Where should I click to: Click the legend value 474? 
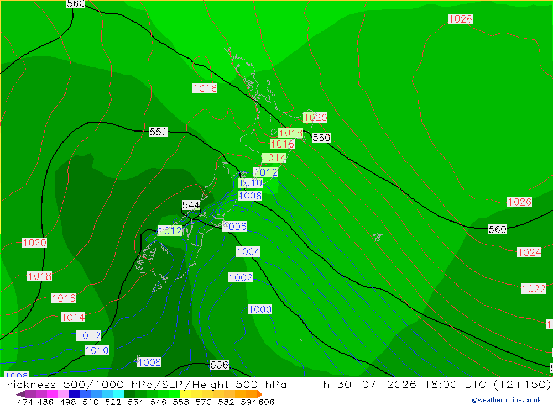pos(25,402)
